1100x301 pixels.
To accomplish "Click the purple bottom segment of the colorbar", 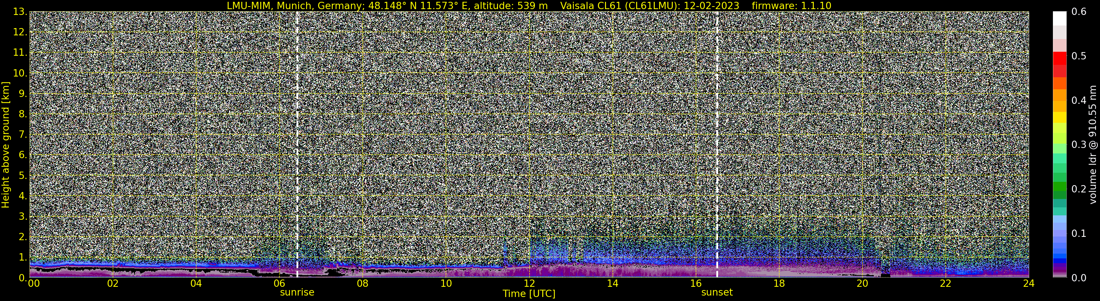I will pyautogui.click(x=1059, y=271).
